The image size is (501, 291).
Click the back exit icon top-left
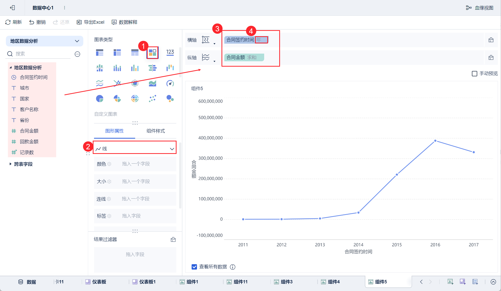click(x=12, y=8)
